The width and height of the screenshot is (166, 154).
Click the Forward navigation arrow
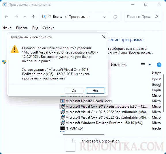(x=16, y=17)
